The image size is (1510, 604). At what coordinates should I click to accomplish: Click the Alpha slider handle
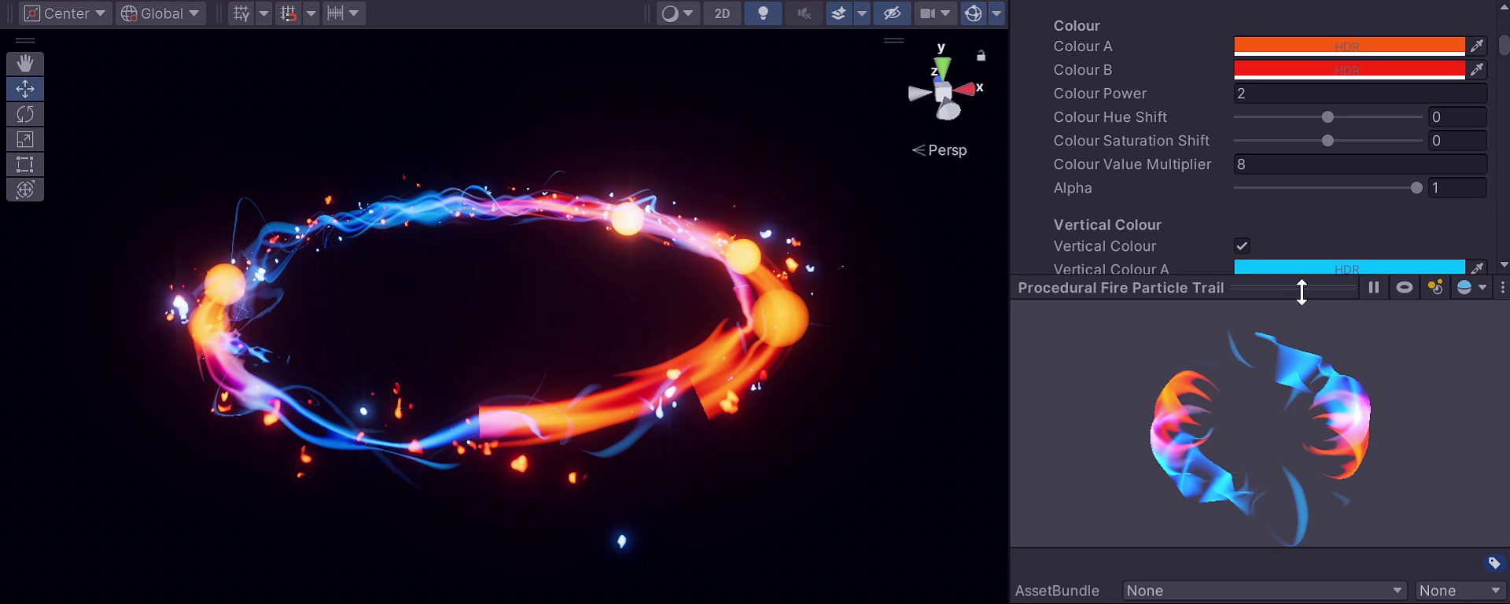1416,188
